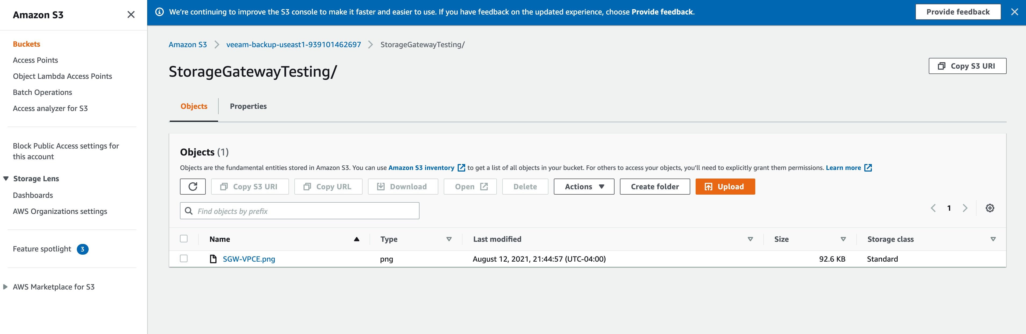Click the png type cell
Screen dimensions: 1026x334
(386, 259)
